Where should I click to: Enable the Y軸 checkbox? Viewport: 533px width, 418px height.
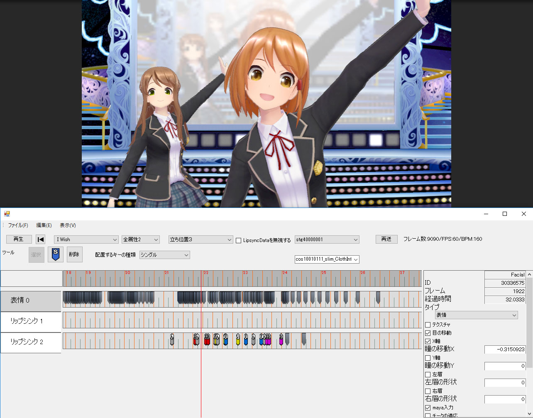tap(428, 358)
